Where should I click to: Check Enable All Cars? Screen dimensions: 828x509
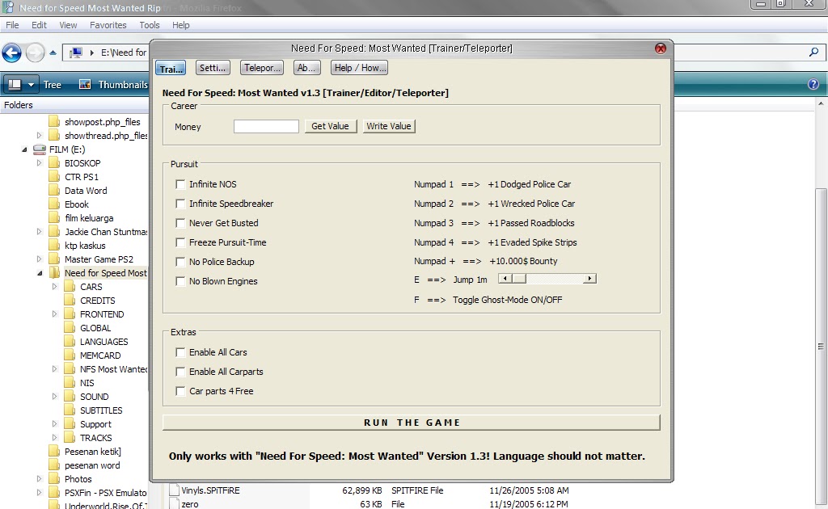tap(180, 352)
